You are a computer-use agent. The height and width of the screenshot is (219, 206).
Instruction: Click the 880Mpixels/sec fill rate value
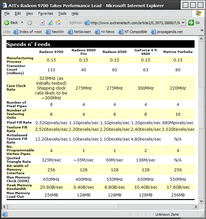coord(178,123)
